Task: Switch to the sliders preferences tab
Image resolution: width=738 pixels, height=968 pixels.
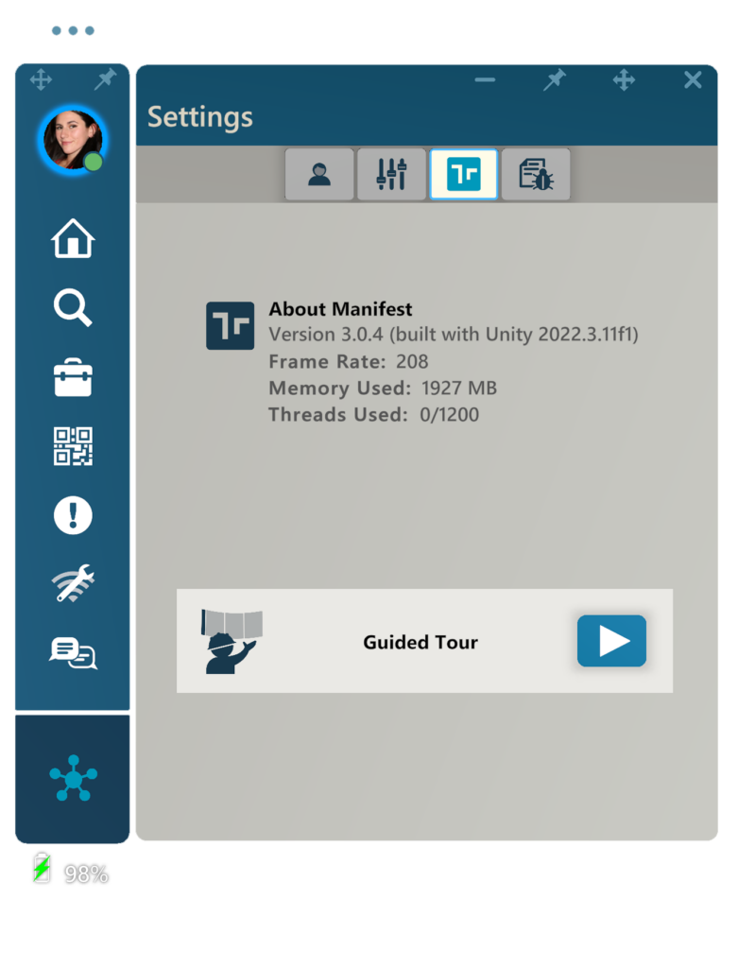Action: [x=392, y=174]
